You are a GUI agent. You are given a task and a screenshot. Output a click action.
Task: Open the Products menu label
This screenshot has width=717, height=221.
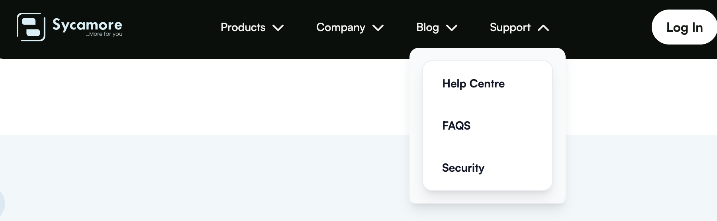(243, 27)
